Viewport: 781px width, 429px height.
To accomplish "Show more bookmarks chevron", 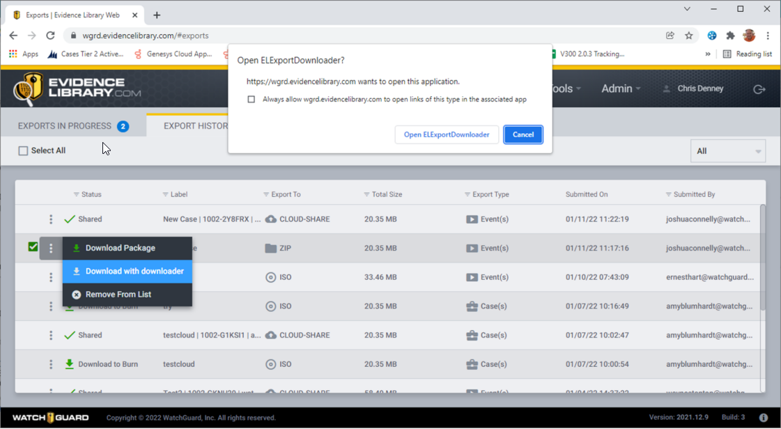I will tap(708, 54).
